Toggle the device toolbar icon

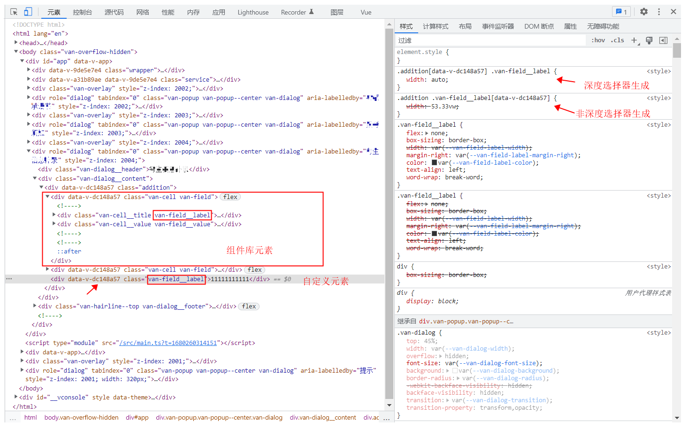coord(28,12)
